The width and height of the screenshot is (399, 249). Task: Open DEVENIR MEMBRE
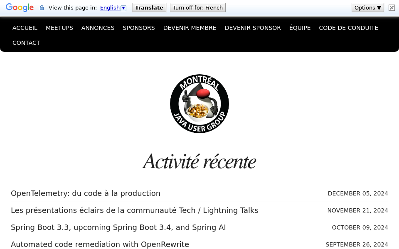click(x=190, y=28)
